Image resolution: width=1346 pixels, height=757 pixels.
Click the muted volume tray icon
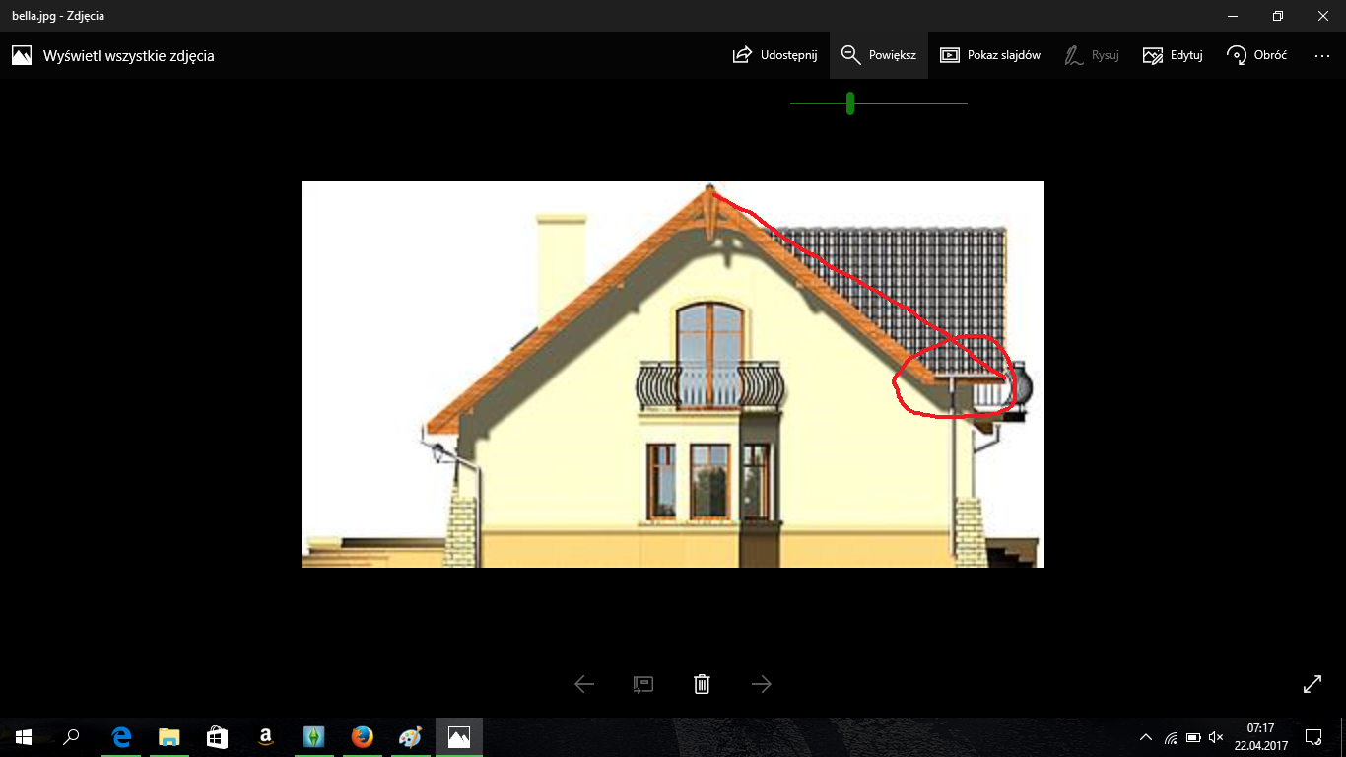[1216, 737]
